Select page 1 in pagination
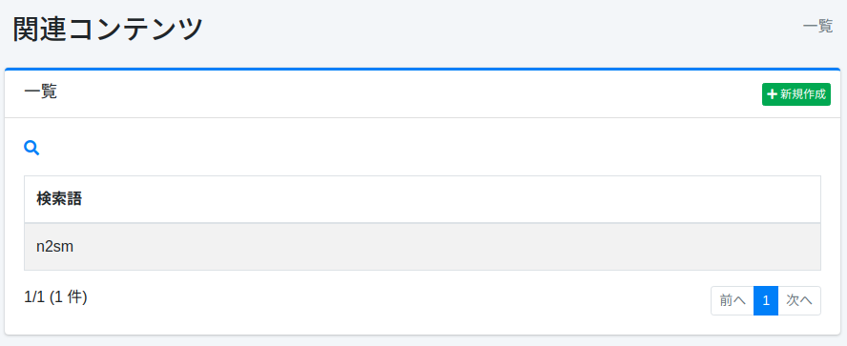Image resolution: width=847 pixels, height=346 pixels. [x=766, y=300]
